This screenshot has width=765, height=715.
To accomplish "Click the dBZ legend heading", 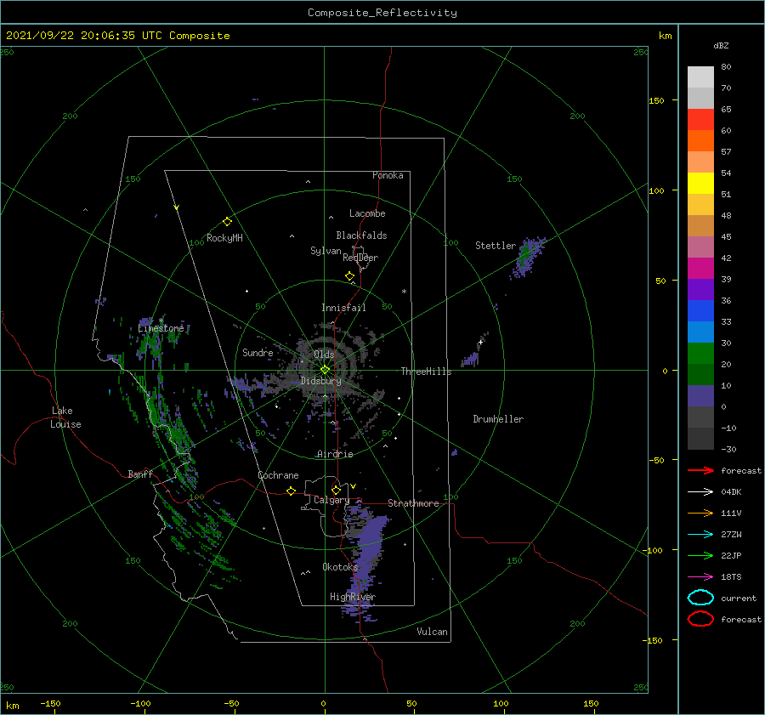I will click(721, 45).
